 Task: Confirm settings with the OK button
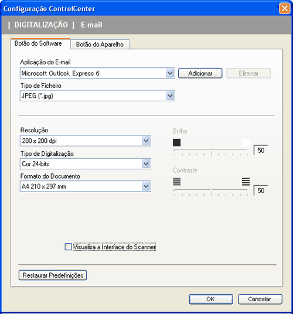211,299
